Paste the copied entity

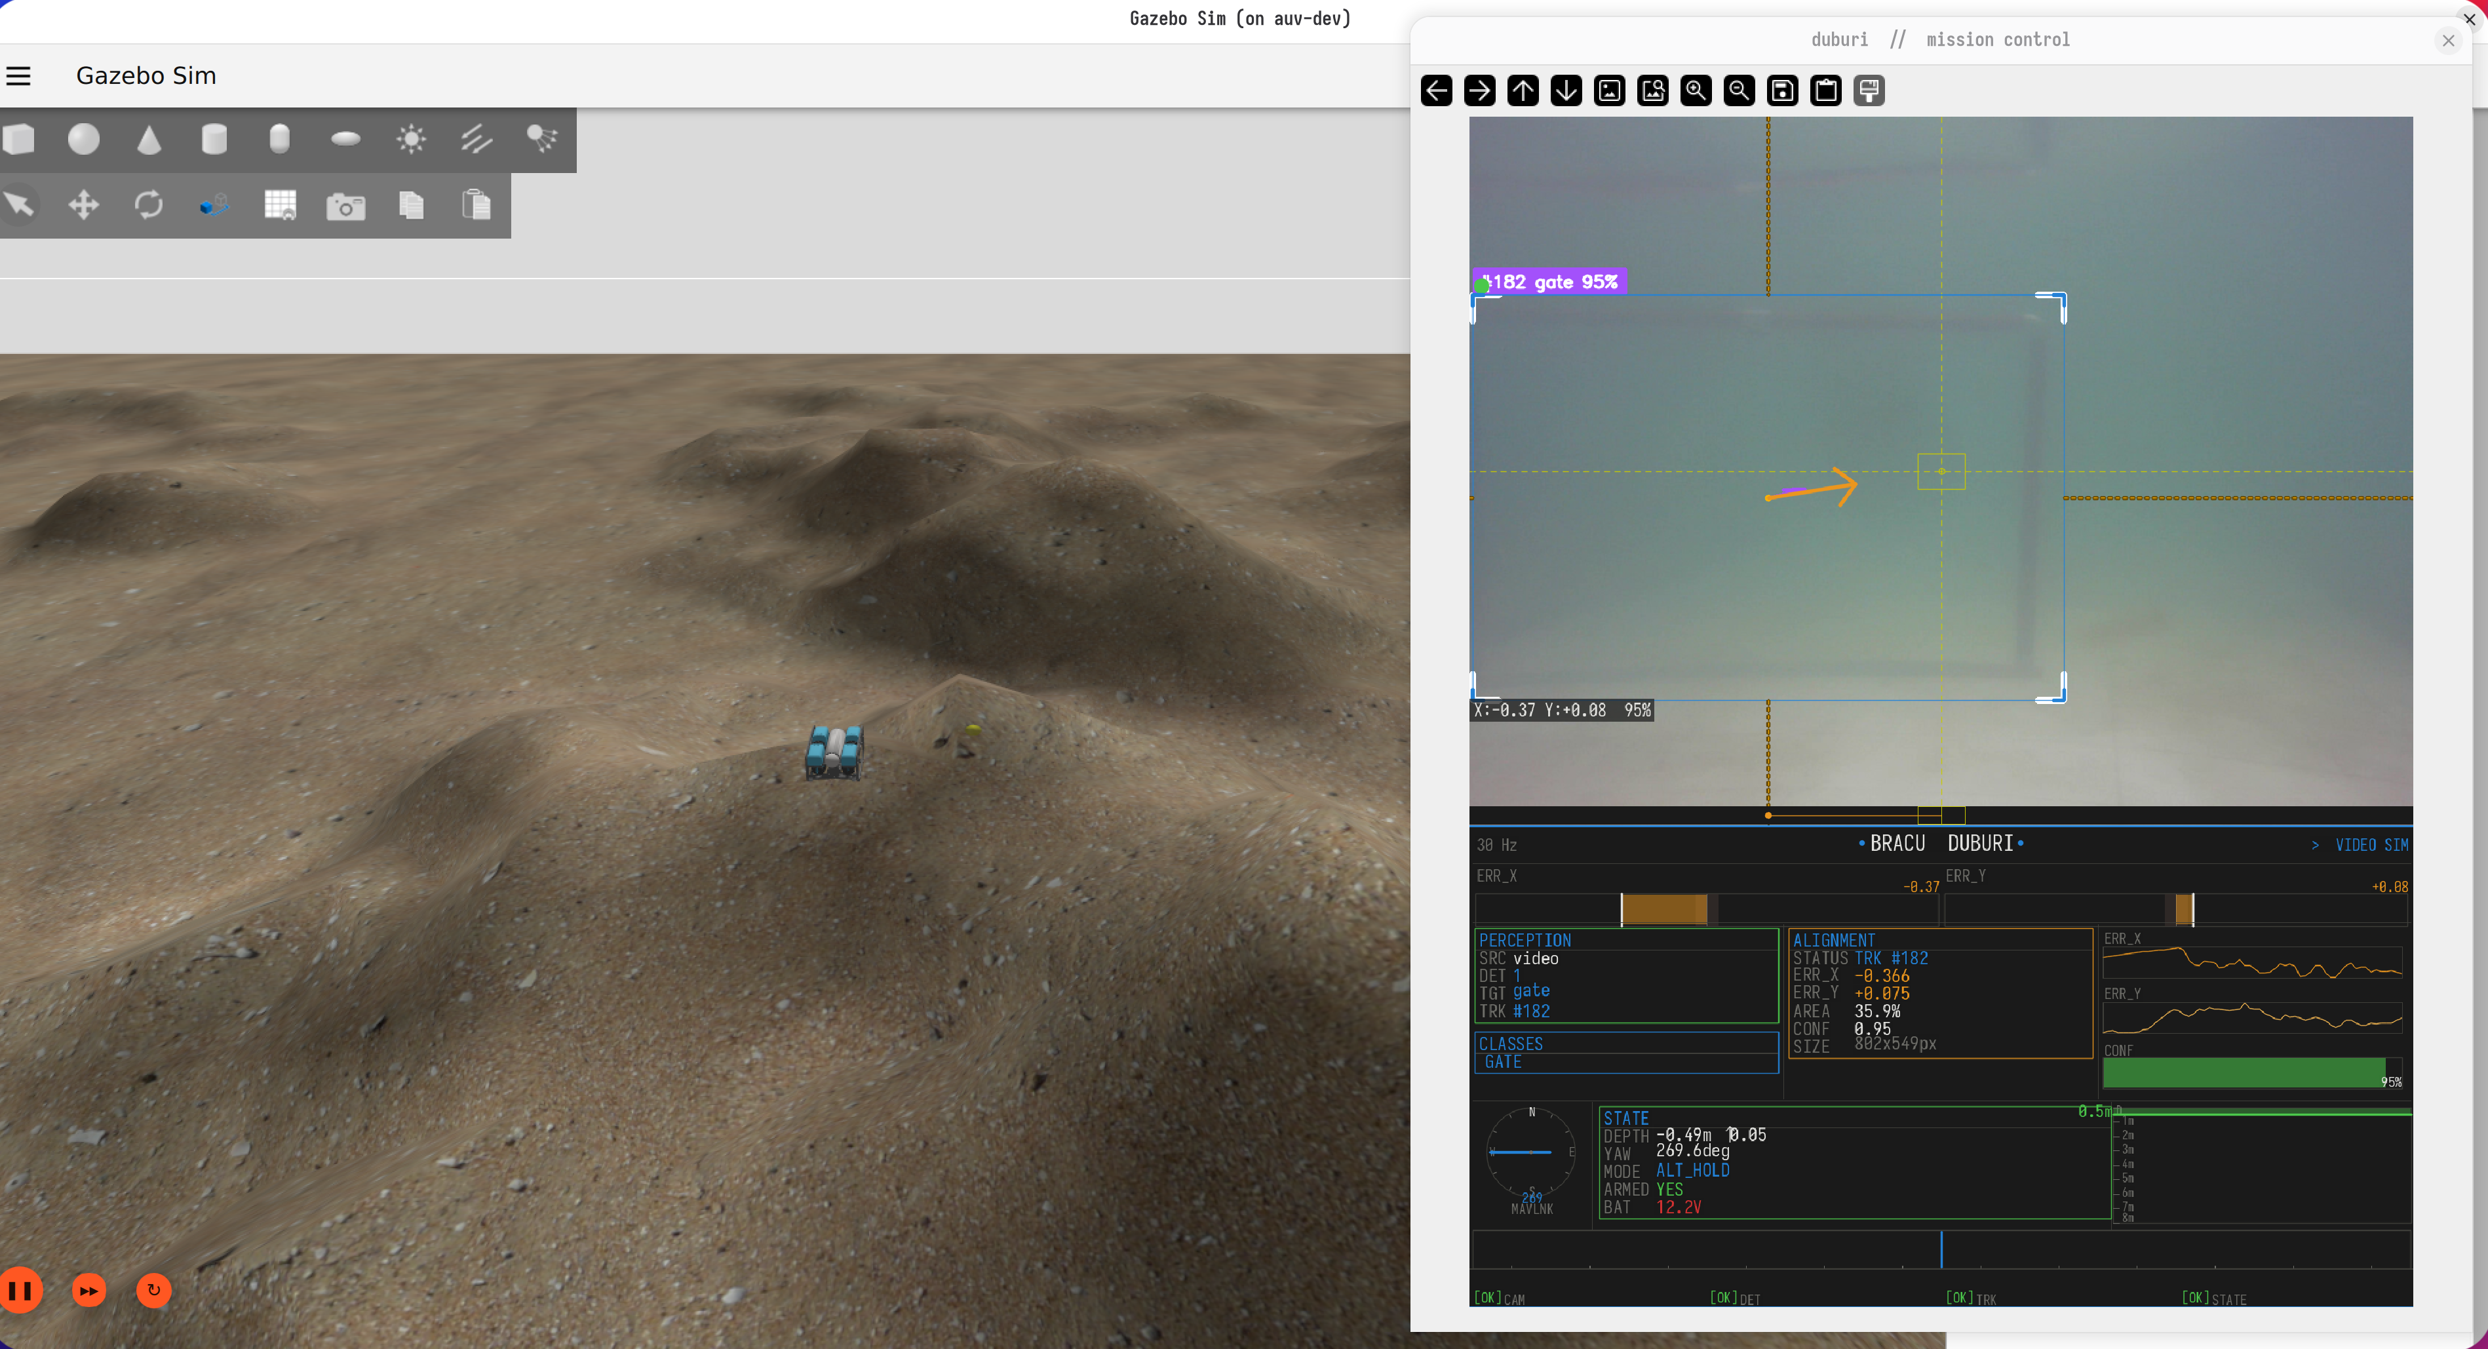point(476,205)
